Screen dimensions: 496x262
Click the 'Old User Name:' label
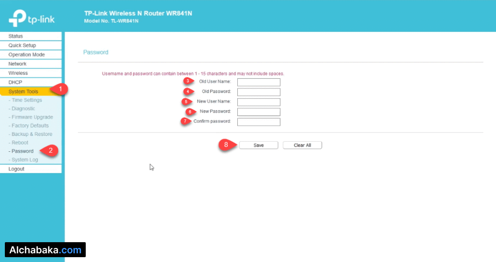(215, 81)
